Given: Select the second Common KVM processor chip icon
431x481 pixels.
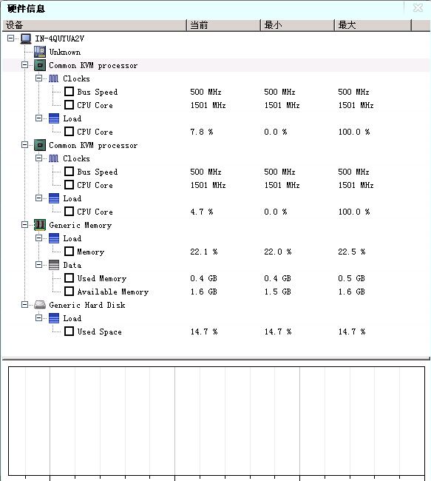Looking at the screenshot, I should point(39,145).
